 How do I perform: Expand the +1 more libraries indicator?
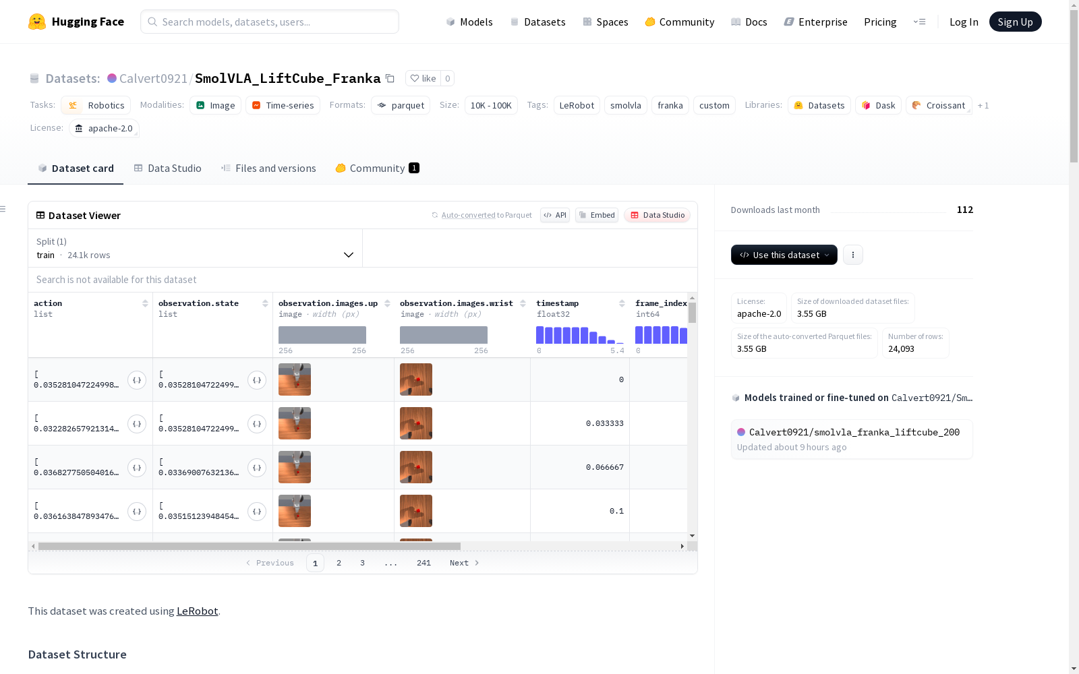tap(983, 105)
